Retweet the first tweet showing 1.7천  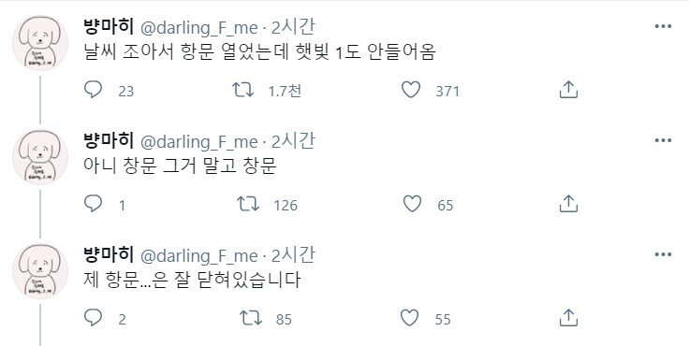243,90
